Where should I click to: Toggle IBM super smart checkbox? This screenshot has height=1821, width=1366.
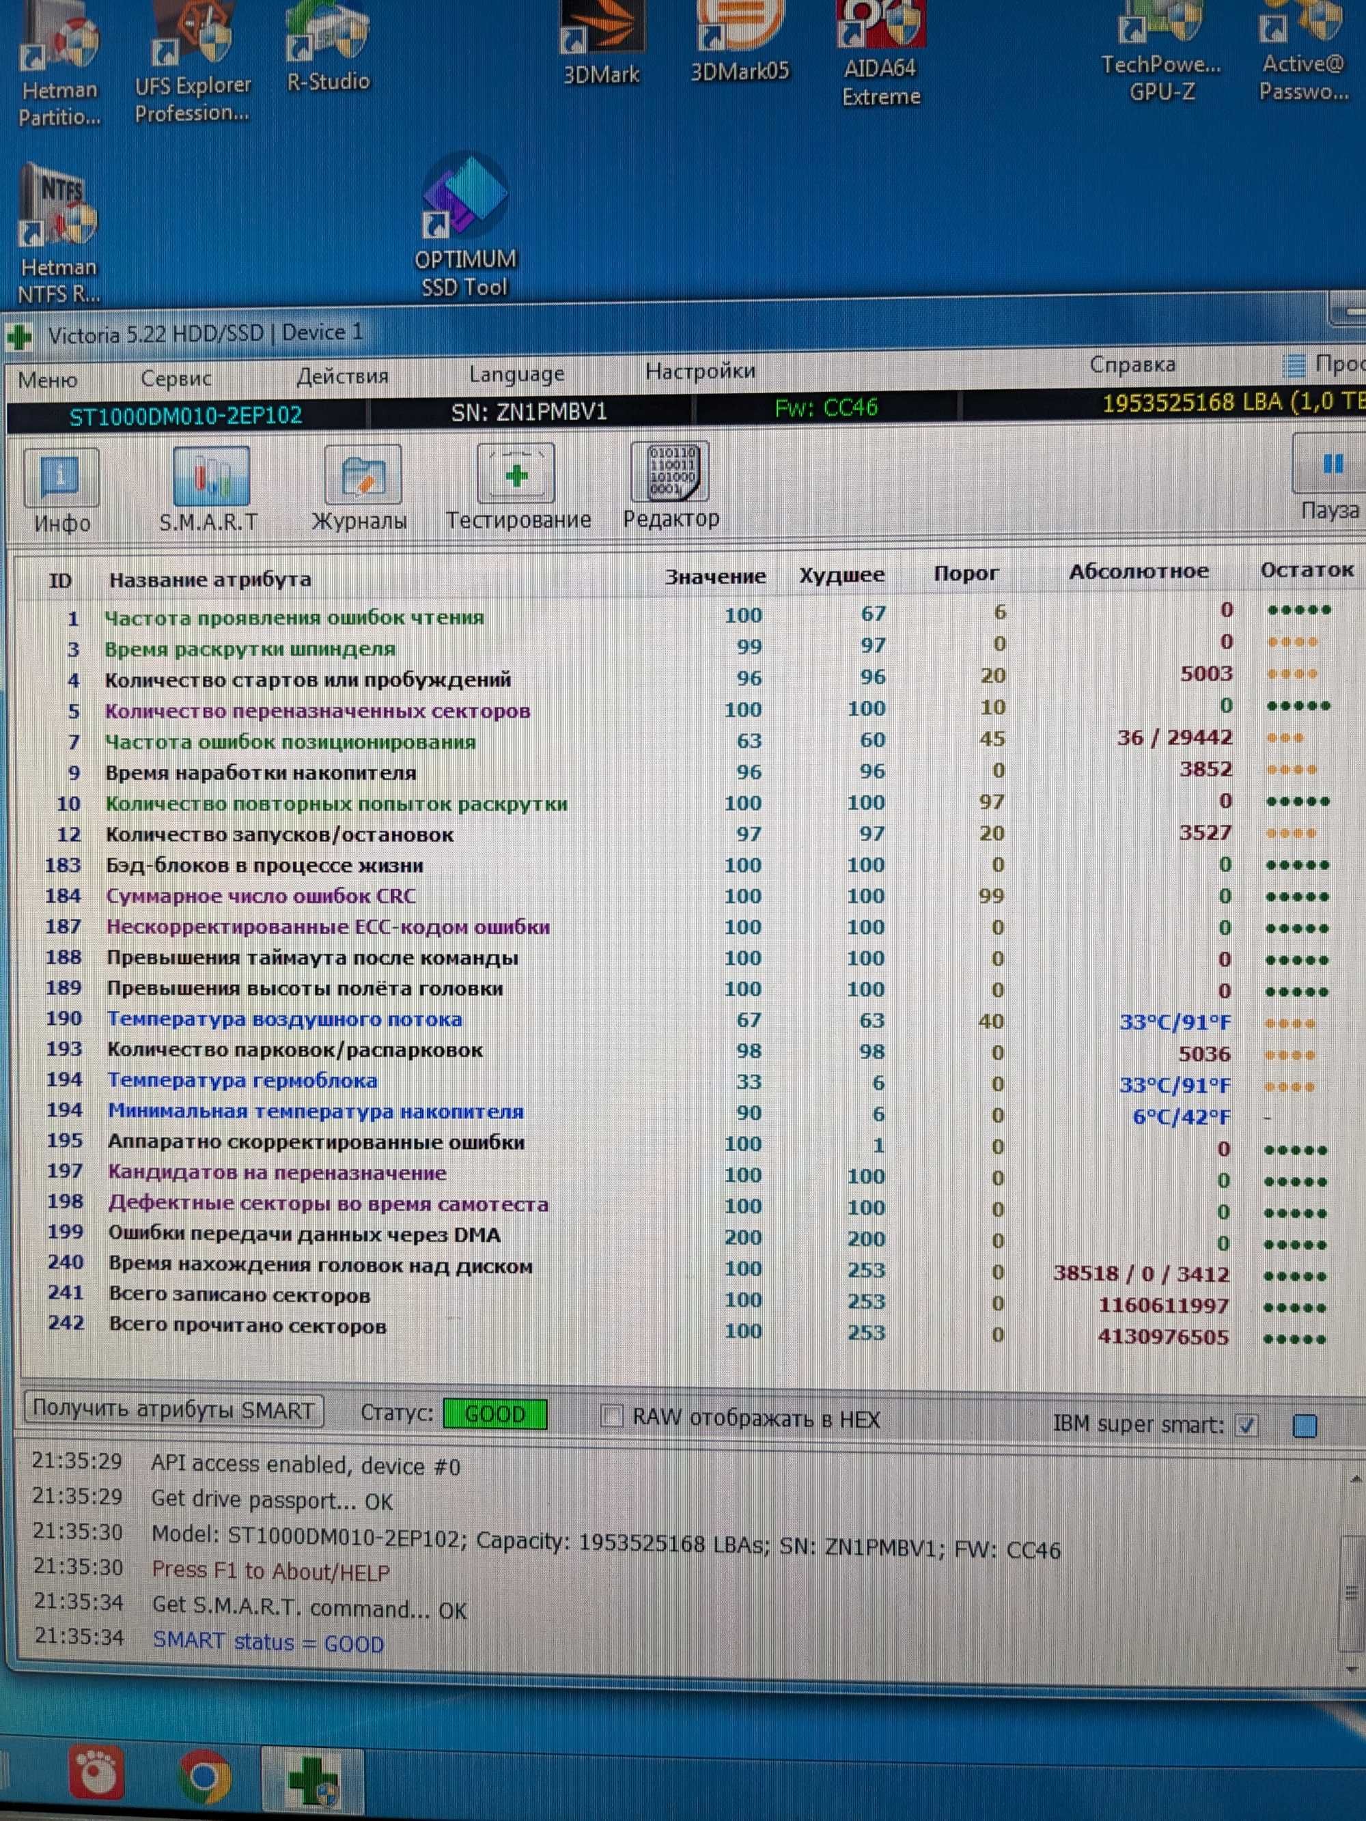tap(1246, 1425)
